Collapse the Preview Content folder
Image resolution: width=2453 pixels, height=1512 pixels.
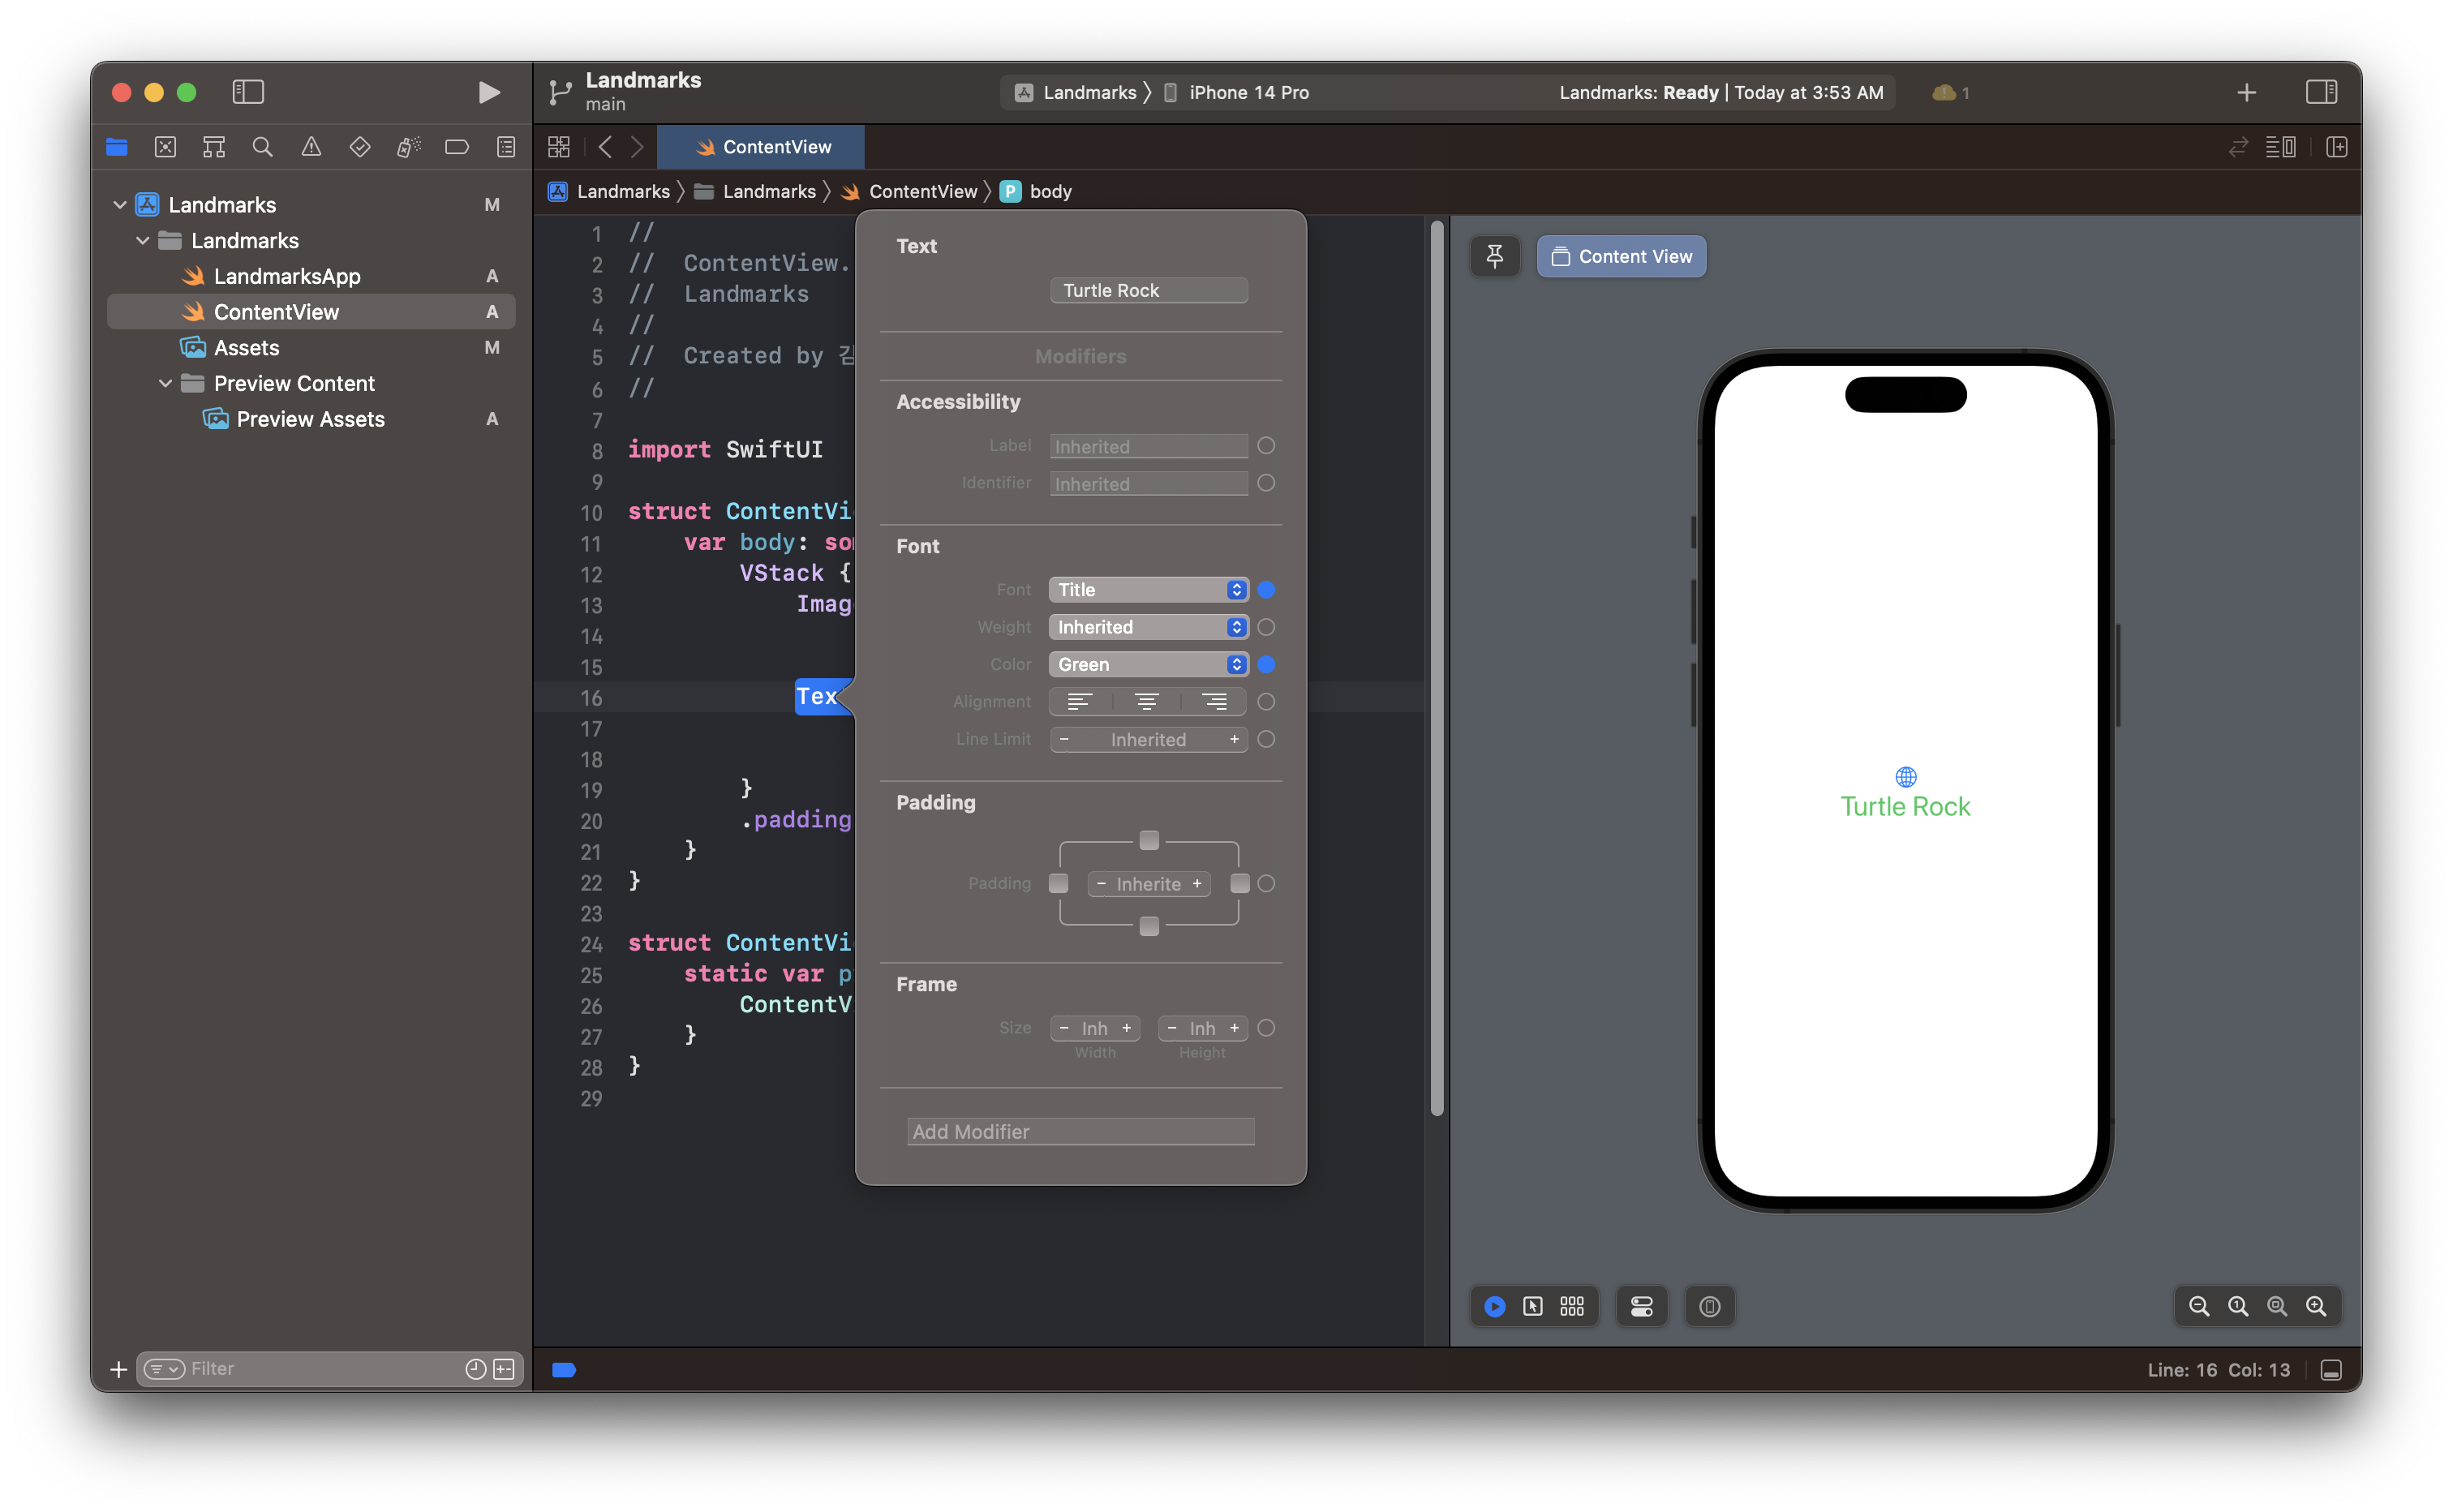pos(165,383)
